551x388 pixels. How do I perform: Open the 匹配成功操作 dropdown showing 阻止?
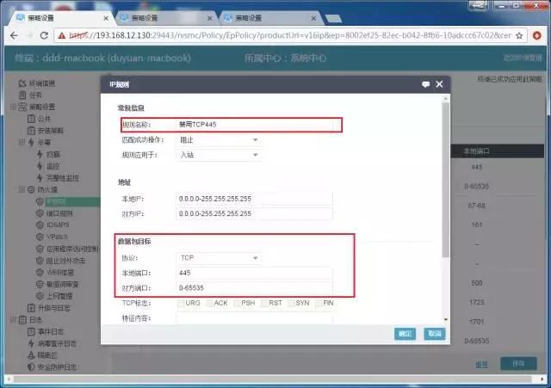218,139
